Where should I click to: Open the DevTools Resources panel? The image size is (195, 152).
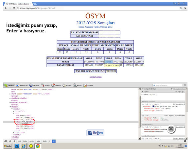coord(22,85)
